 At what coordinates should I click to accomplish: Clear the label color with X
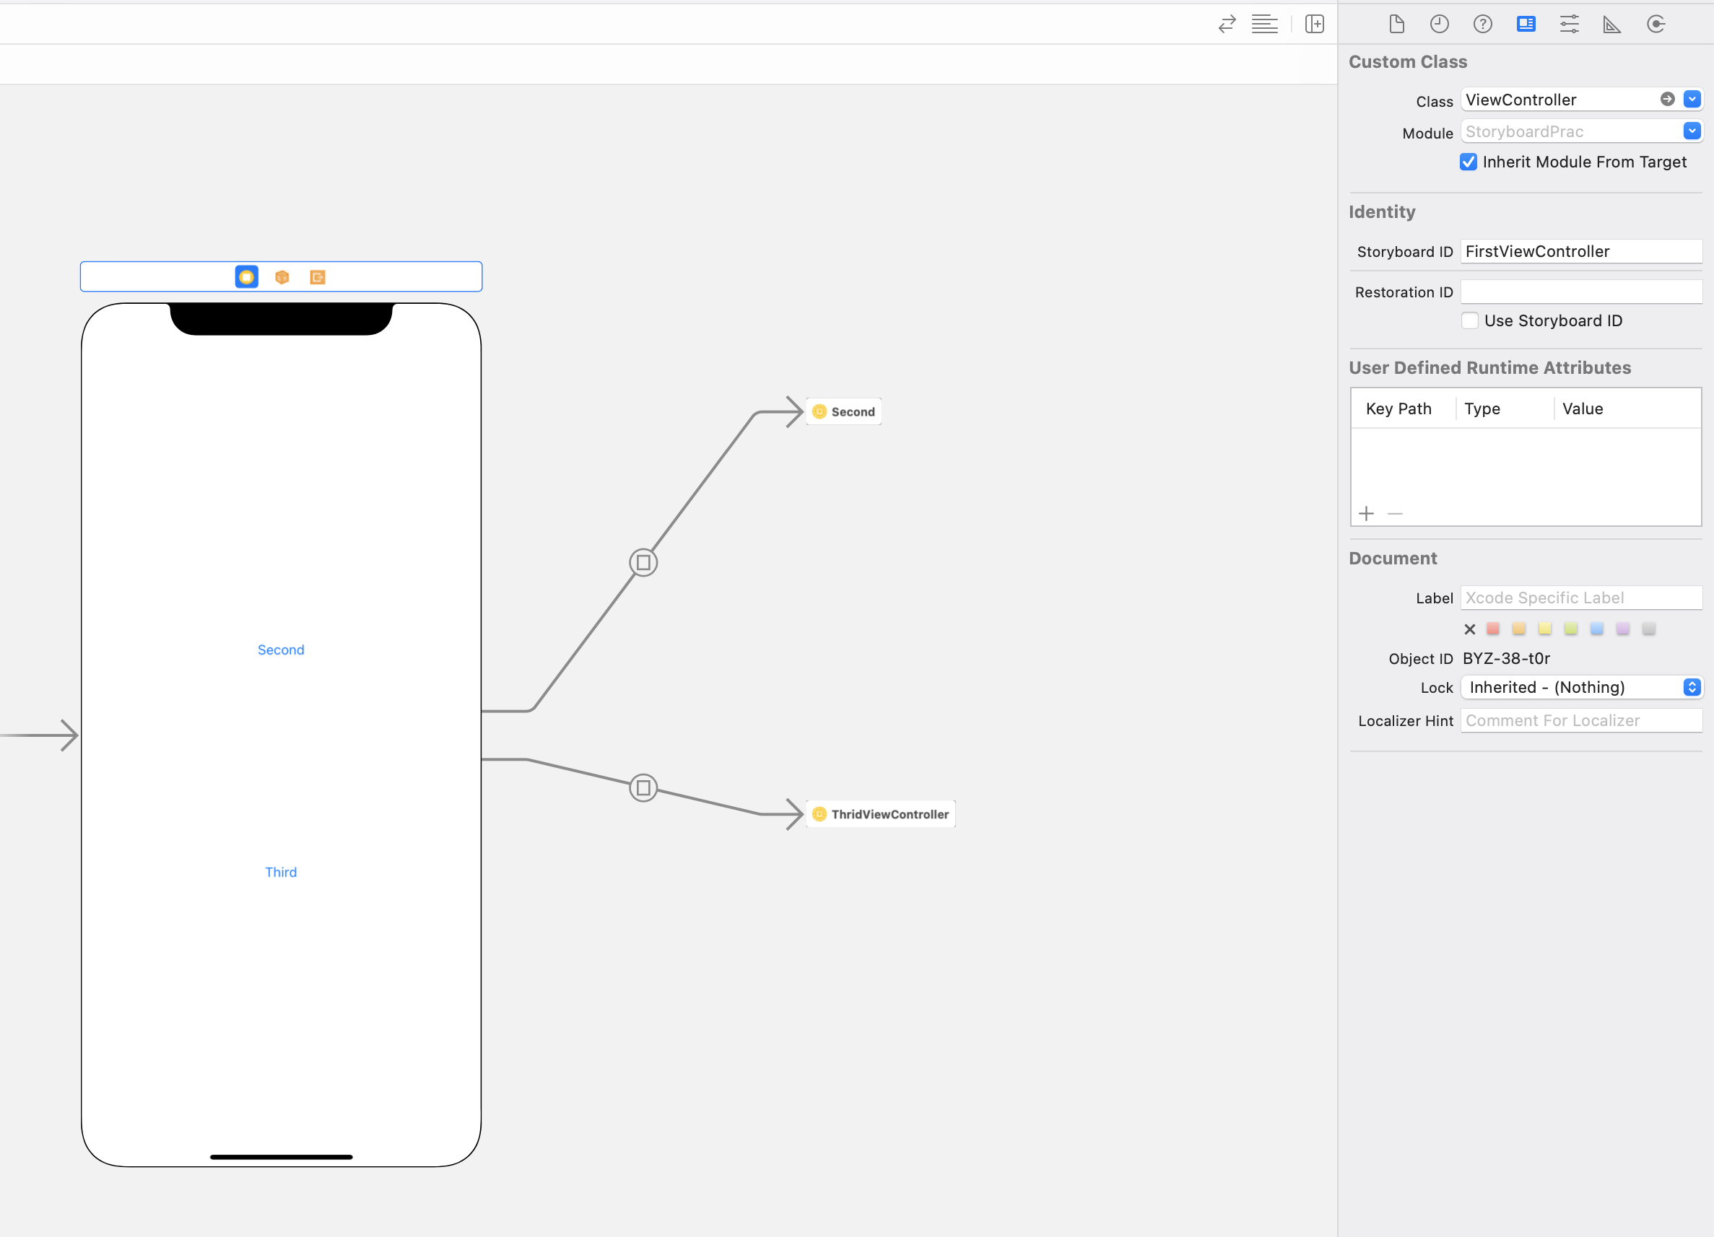(x=1469, y=629)
